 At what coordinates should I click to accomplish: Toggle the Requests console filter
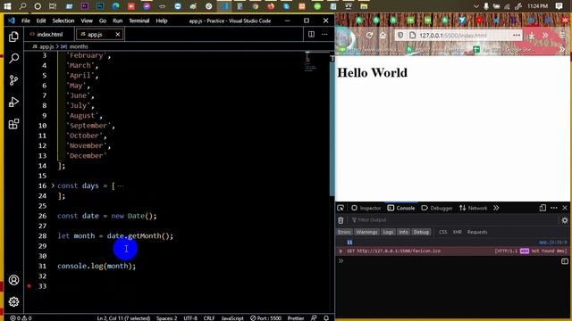477,232
